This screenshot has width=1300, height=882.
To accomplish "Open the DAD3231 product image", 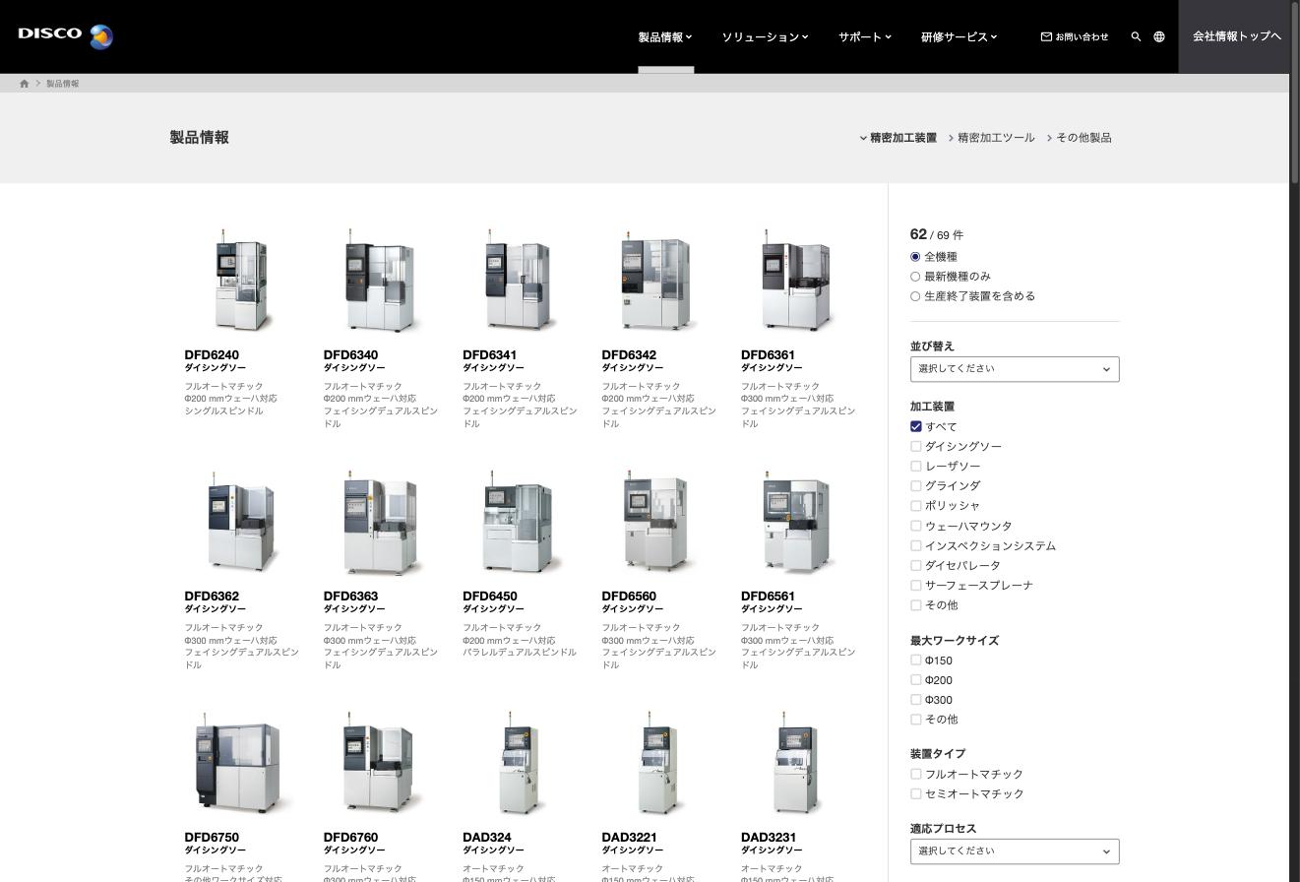I will [x=798, y=763].
